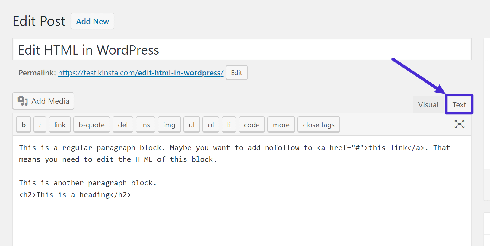490x246 pixels.
Task: Insert a hyperlink with the link button
Action: click(x=59, y=124)
